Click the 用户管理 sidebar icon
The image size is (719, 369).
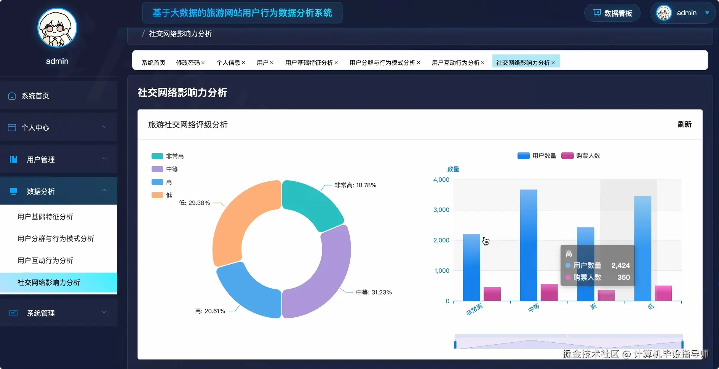point(13,159)
